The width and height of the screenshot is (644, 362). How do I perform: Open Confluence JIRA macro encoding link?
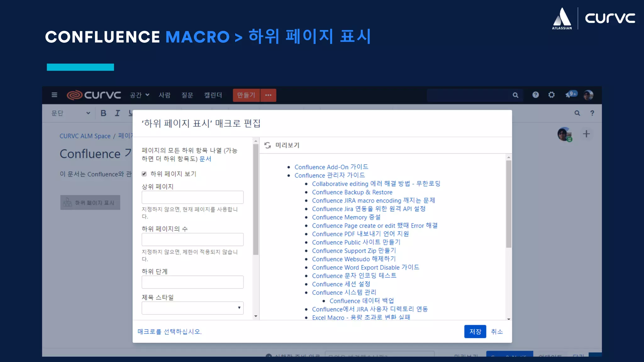374,200
